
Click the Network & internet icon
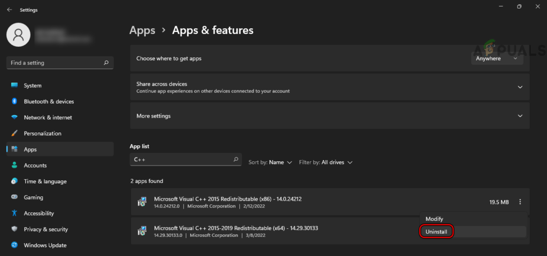(14, 118)
